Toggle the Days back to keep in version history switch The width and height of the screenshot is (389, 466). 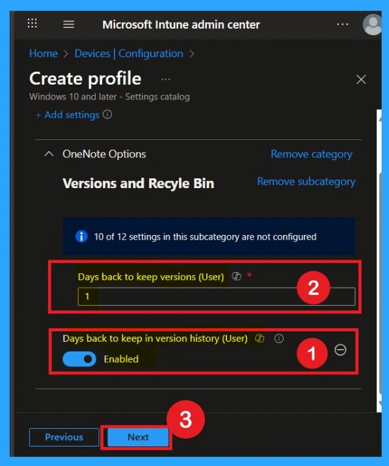click(x=79, y=359)
